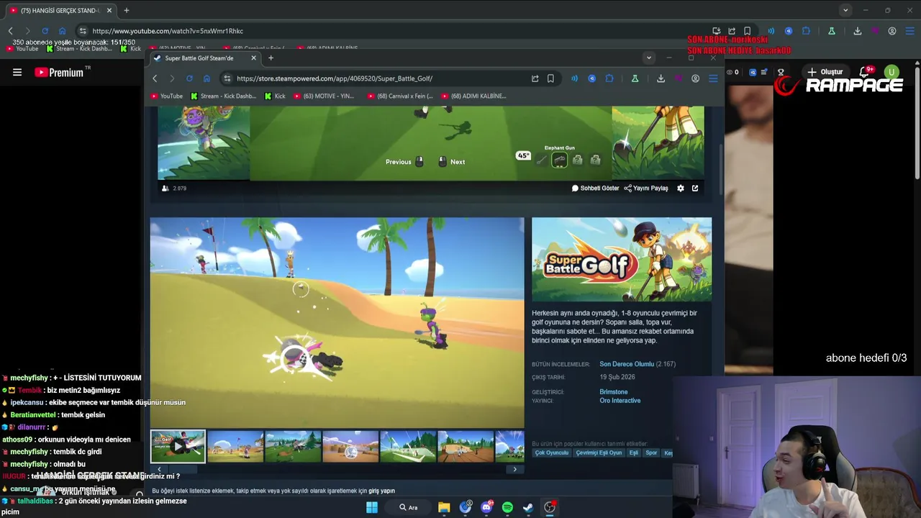
Task: Reload the YouTube page in back window
Action: click(45, 31)
